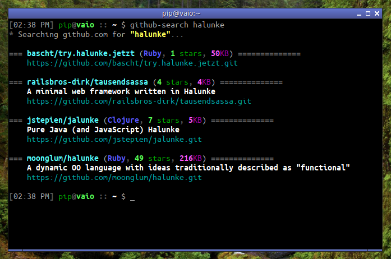This screenshot has width=391, height=259.
Task: Click description Pure Java (and JavaScript) Halunke
Action: (103, 129)
